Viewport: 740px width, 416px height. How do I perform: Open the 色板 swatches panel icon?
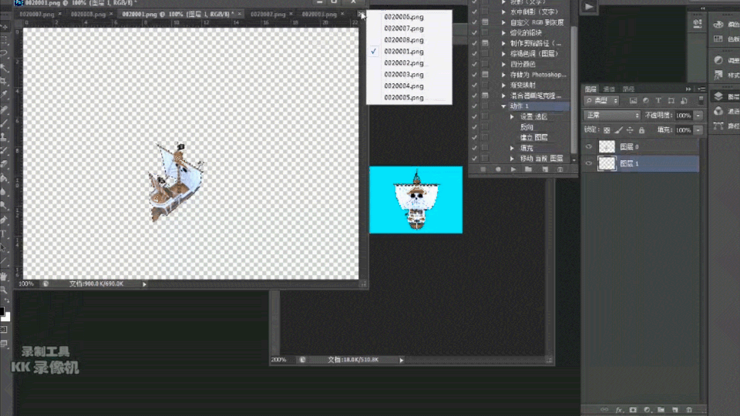coord(718,39)
